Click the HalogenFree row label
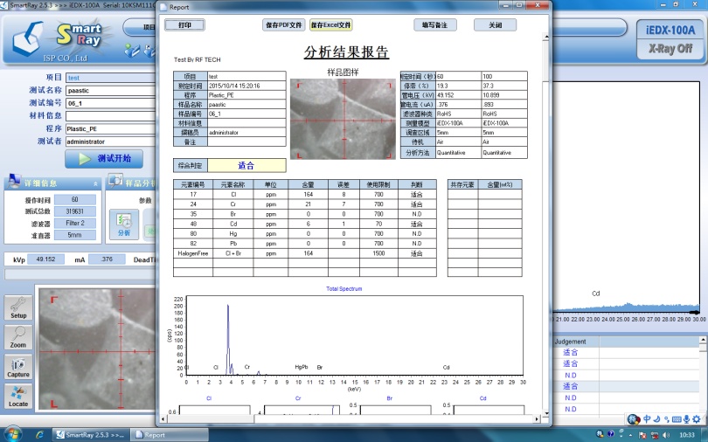The image size is (708, 442). point(193,253)
